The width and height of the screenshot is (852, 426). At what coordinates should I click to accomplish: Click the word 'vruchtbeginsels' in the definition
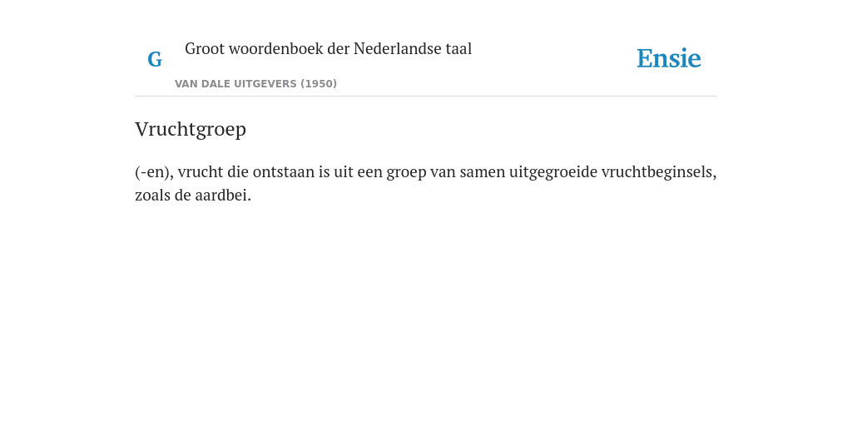click(657, 172)
